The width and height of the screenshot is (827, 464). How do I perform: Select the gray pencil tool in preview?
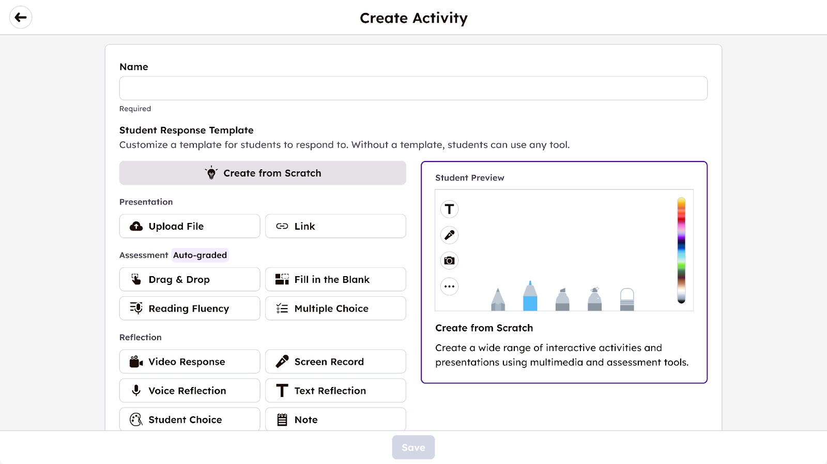[498, 300]
